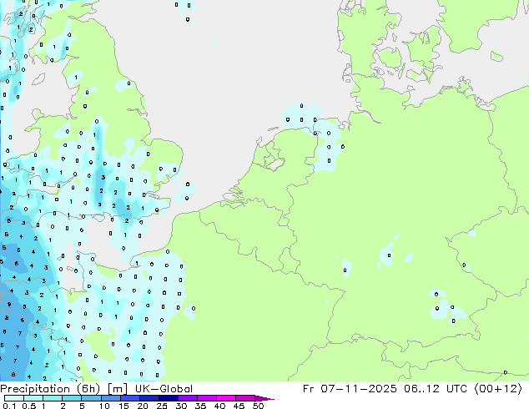529x409 pixels.
Task: Click the '45' legend value label
Action: click(x=239, y=406)
